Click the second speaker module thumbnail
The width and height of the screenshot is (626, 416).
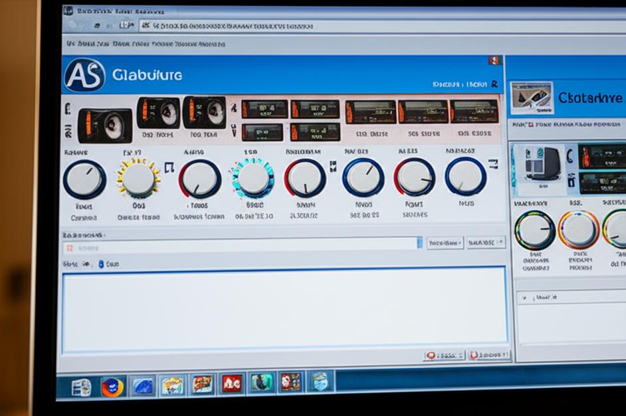point(158,113)
